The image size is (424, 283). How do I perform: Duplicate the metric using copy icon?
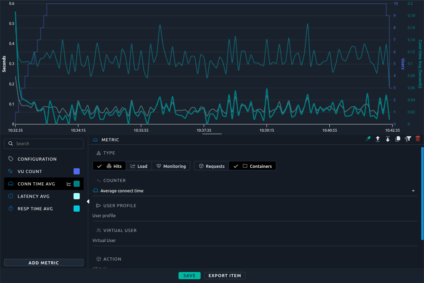click(398, 139)
